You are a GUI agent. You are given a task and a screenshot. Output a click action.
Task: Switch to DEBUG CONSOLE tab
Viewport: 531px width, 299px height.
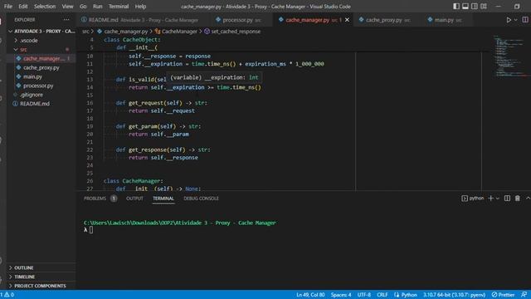201,199
